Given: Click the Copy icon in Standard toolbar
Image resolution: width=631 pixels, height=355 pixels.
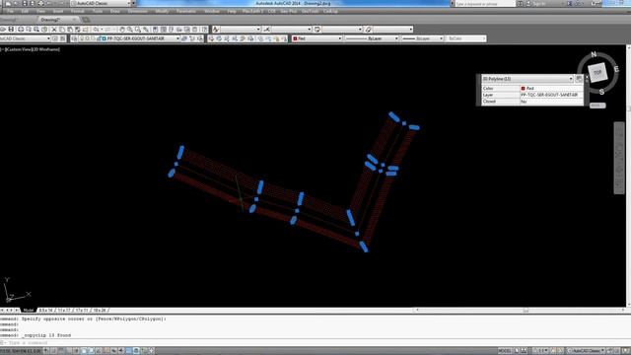Looking at the screenshot, I should click(61, 30).
